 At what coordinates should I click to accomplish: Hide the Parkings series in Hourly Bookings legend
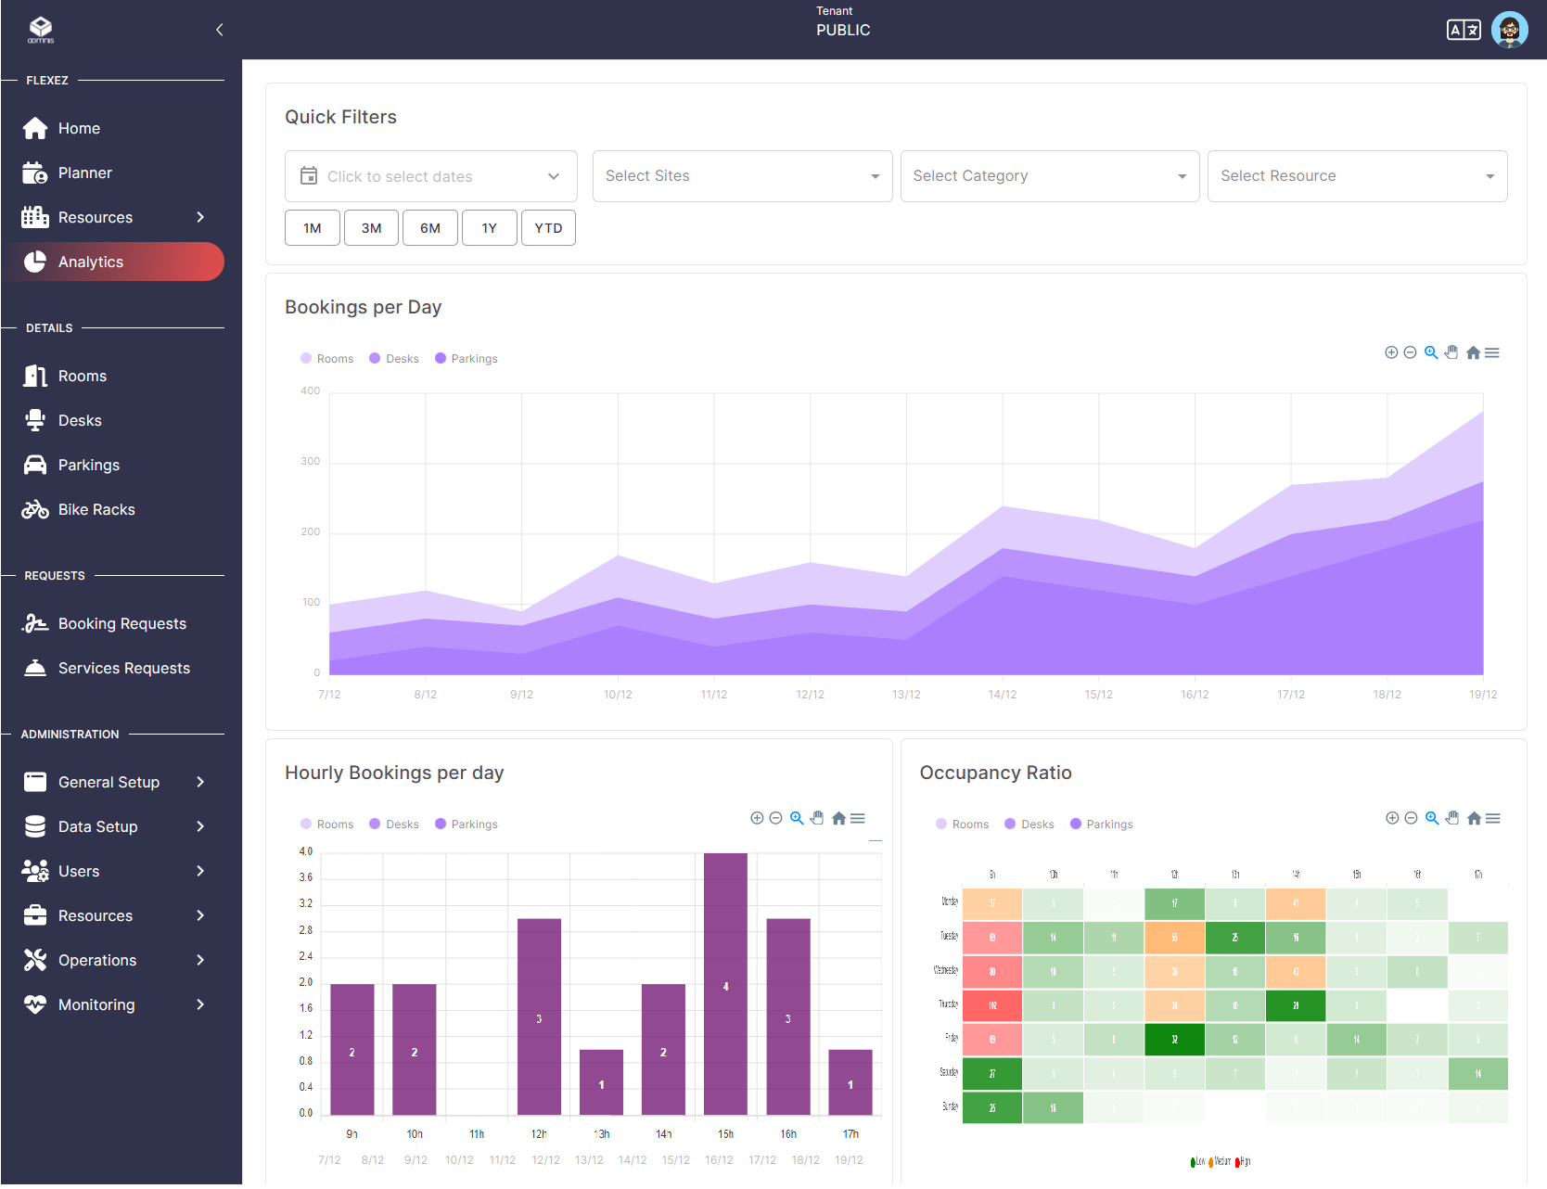pos(466,824)
